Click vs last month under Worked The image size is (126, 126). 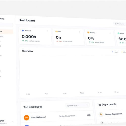(x=34, y=41)
